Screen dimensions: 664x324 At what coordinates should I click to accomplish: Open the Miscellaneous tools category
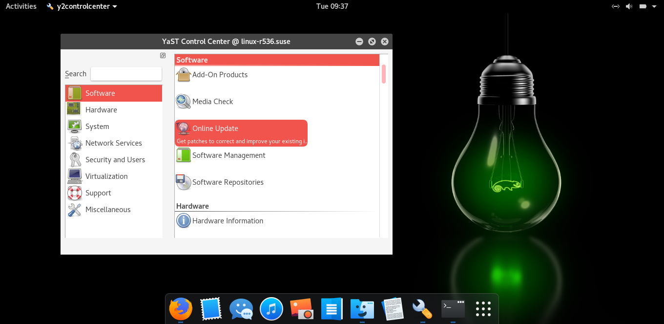coord(114,210)
